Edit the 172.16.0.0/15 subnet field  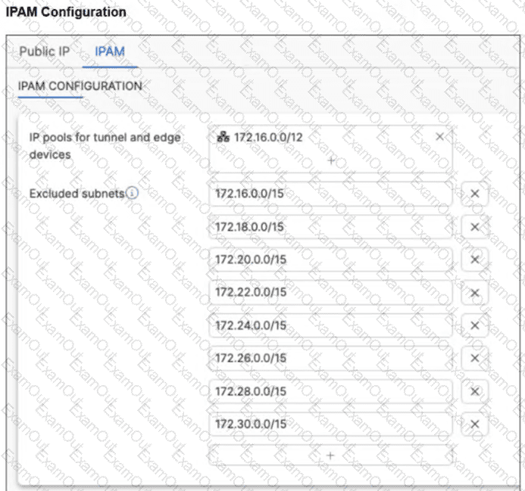click(x=330, y=194)
